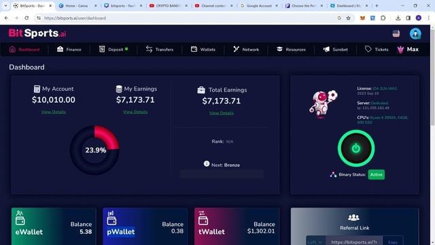Open the pWallet card
The width and height of the screenshot is (435, 245).
pos(145,227)
